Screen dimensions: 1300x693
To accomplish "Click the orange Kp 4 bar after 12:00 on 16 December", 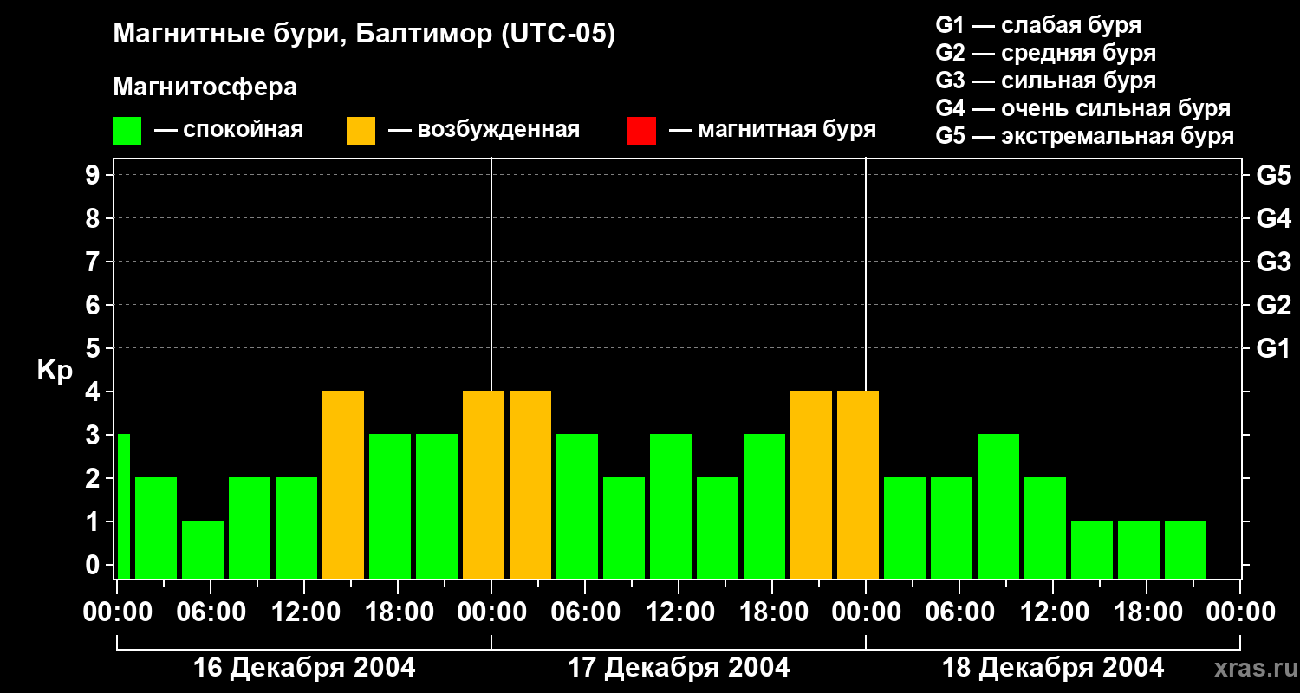I will click(x=343, y=484).
